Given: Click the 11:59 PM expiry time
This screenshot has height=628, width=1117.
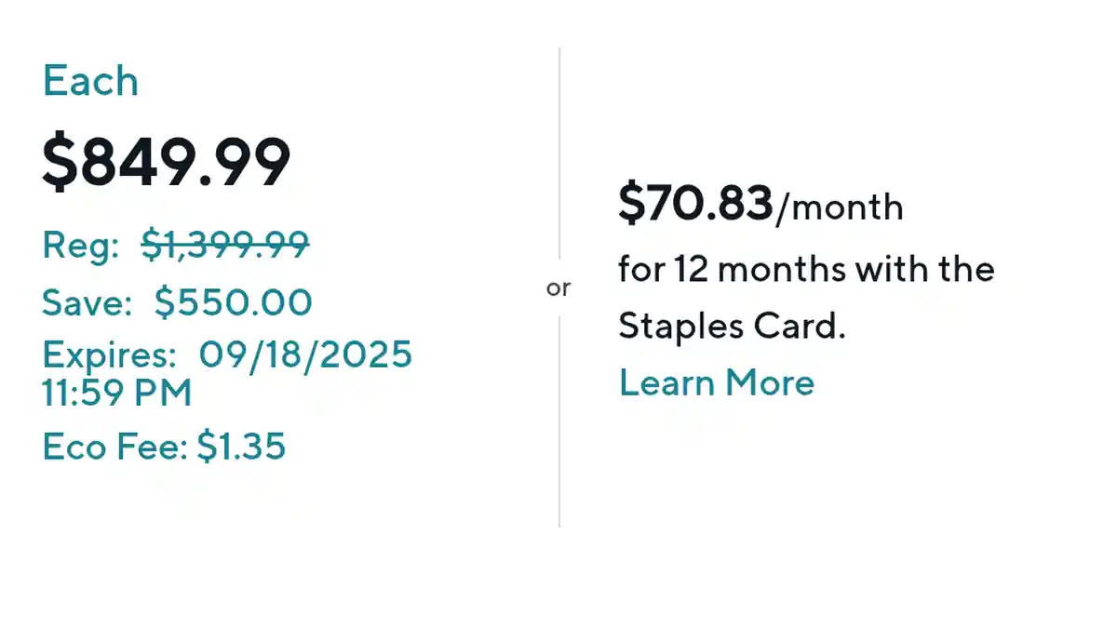Looking at the screenshot, I should click(x=116, y=393).
